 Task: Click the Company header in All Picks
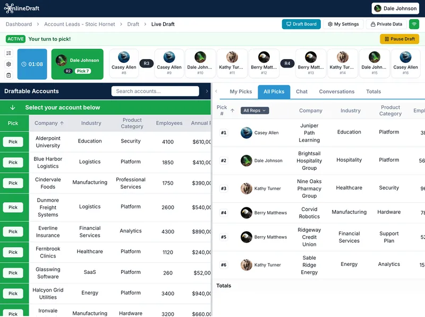pyautogui.click(x=311, y=111)
